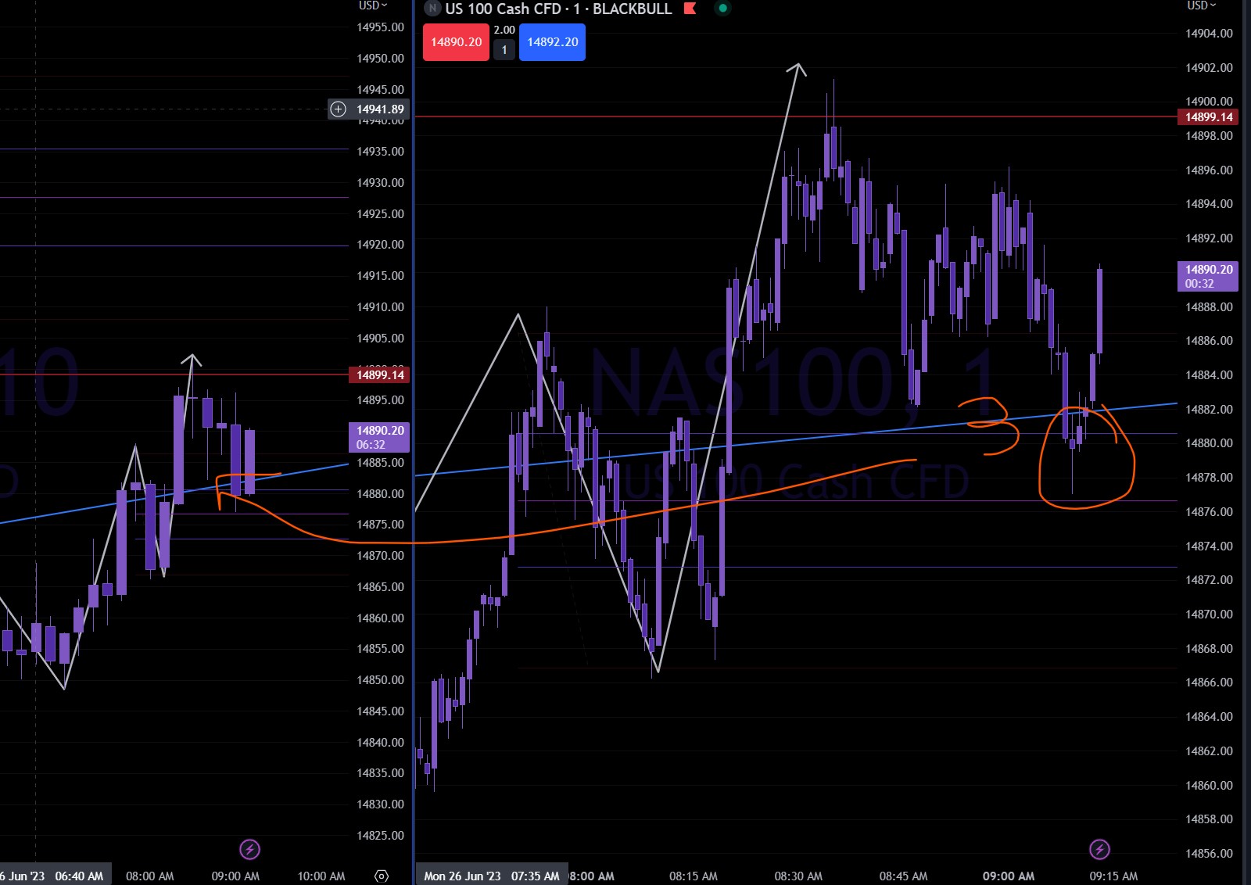Click the Mon 26 Jun '23 07:35 AM time label

(x=492, y=876)
